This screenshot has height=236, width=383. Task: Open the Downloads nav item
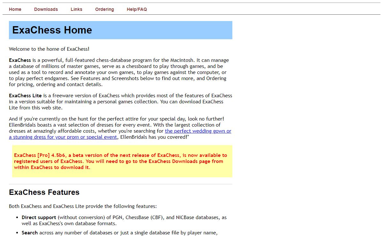click(x=46, y=9)
